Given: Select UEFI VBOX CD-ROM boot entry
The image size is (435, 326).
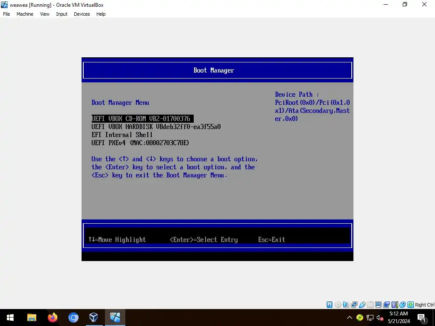Looking at the screenshot, I should coord(143,119).
